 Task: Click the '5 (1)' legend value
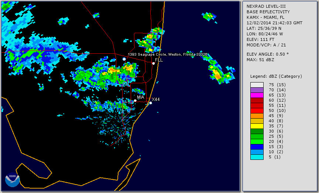point(274,157)
